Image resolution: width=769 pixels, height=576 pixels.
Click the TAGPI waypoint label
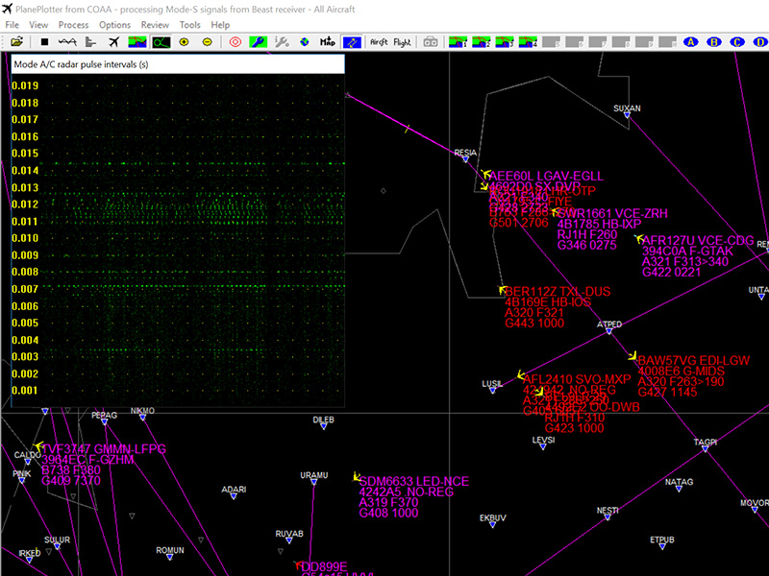pyautogui.click(x=706, y=443)
